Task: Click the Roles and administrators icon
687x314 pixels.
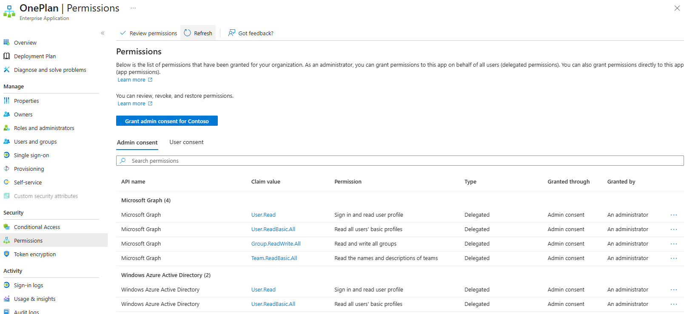Action: [x=6, y=128]
